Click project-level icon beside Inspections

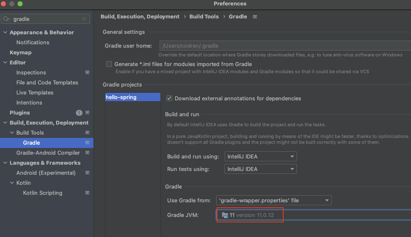87,72
